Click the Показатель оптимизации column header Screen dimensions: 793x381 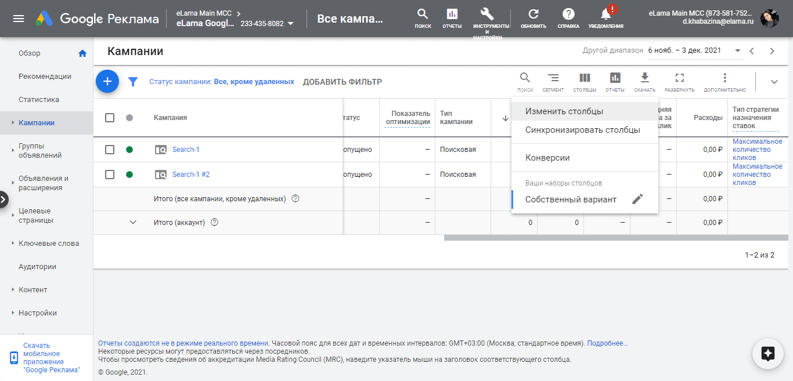click(x=407, y=118)
